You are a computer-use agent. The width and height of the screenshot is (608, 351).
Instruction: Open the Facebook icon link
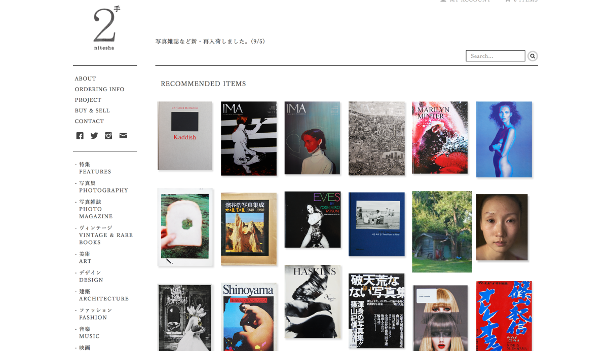(80, 136)
